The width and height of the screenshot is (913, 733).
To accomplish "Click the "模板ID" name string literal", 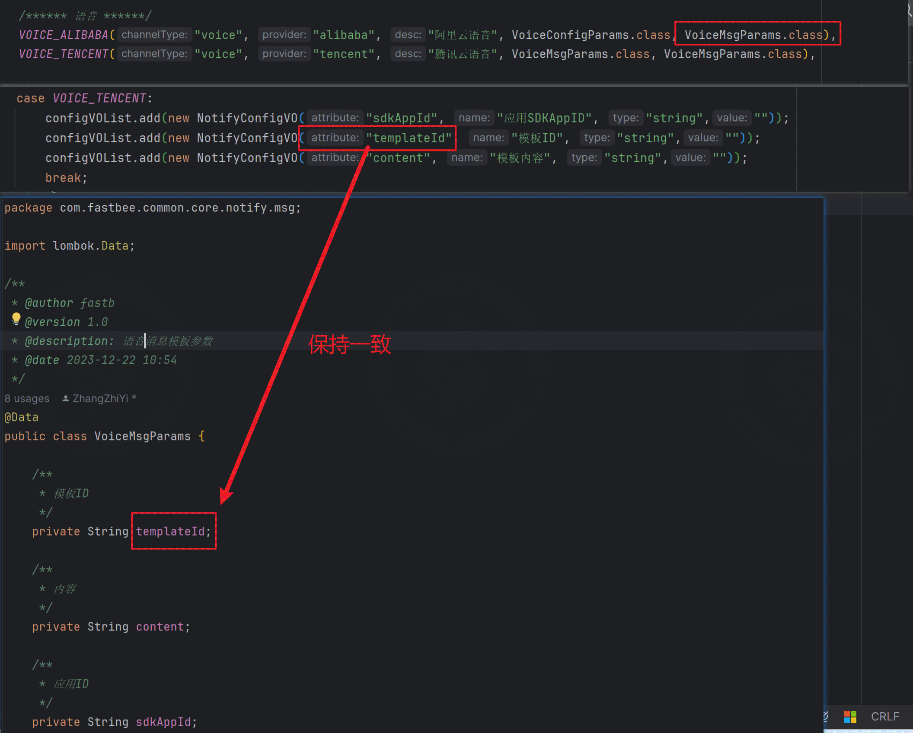I will point(537,138).
